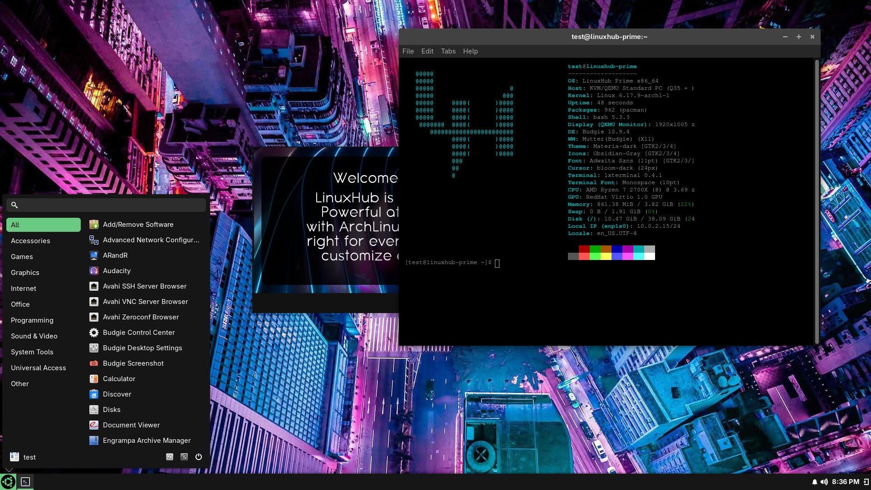Start Budgie Screenshot camera app
This screenshot has width=871, height=490.
pos(133,363)
